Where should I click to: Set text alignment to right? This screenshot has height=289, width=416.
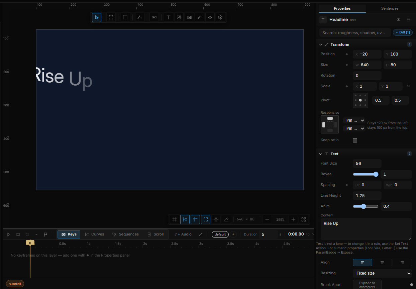point(402,263)
